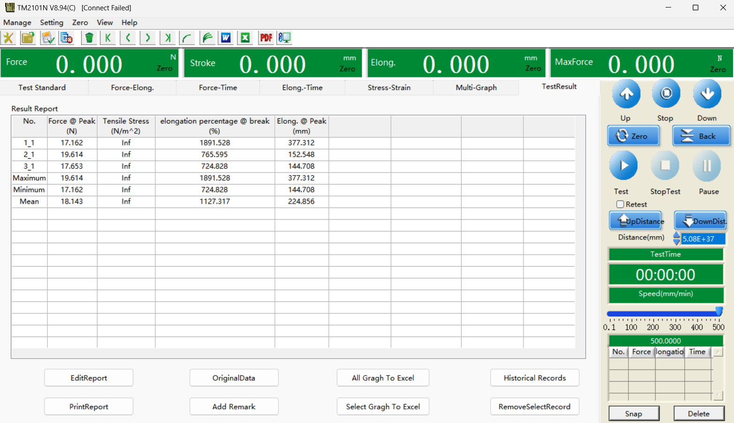The width and height of the screenshot is (734, 423).
Task: Export results to Excel toolbar icon
Action: click(245, 38)
